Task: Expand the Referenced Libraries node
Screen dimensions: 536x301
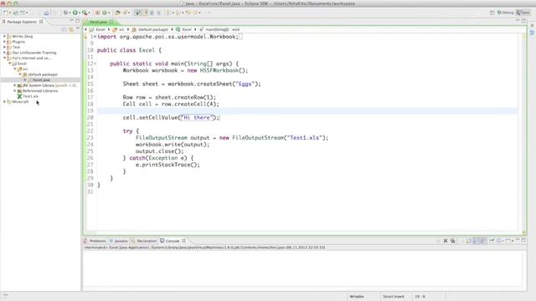Action: pos(15,91)
